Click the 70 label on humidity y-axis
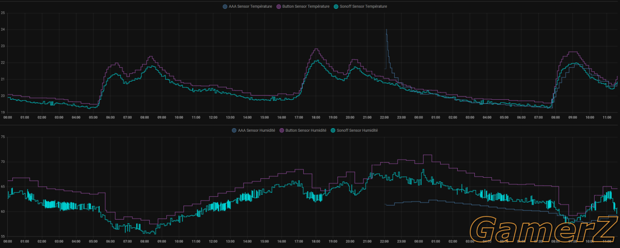620x248 pixels. coord(3,162)
